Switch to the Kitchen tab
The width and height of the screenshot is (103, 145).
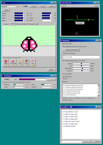[x=12, y=24]
